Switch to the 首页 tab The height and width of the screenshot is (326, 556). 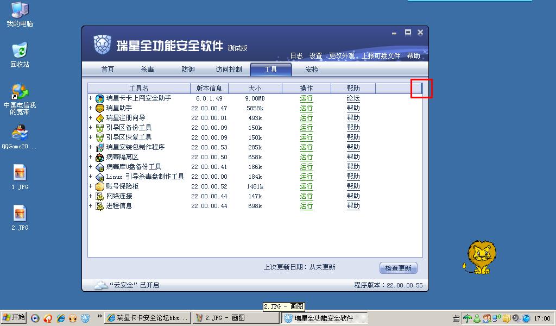click(x=108, y=70)
